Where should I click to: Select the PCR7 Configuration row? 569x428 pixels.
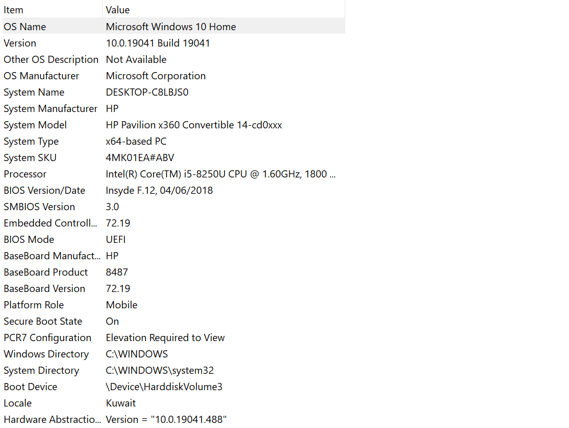coord(174,337)
